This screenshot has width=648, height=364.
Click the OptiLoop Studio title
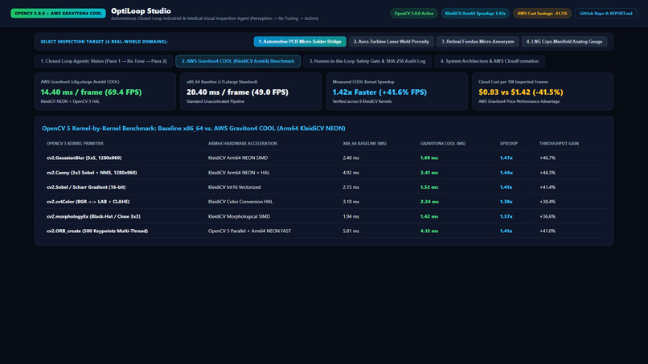[x=141, y=11]
